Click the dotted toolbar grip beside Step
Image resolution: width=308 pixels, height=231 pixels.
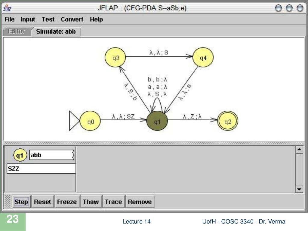7,202
